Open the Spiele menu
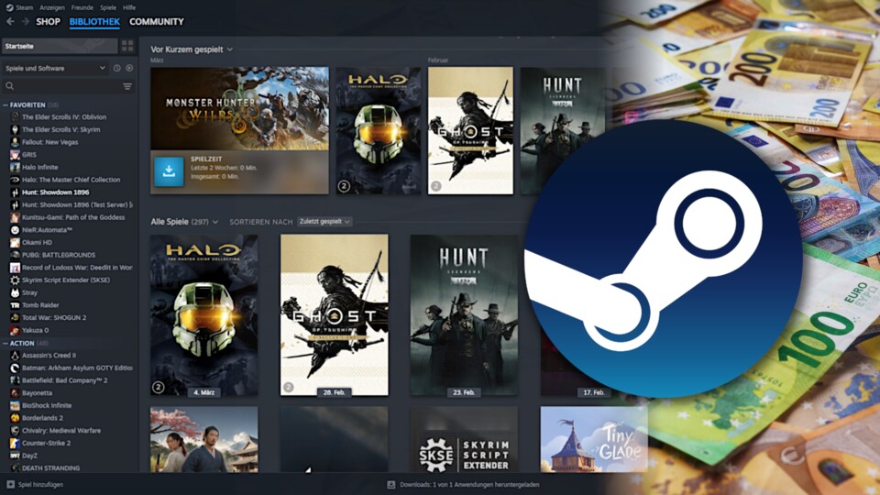880x495 pixels. click(x=108, y=7)
